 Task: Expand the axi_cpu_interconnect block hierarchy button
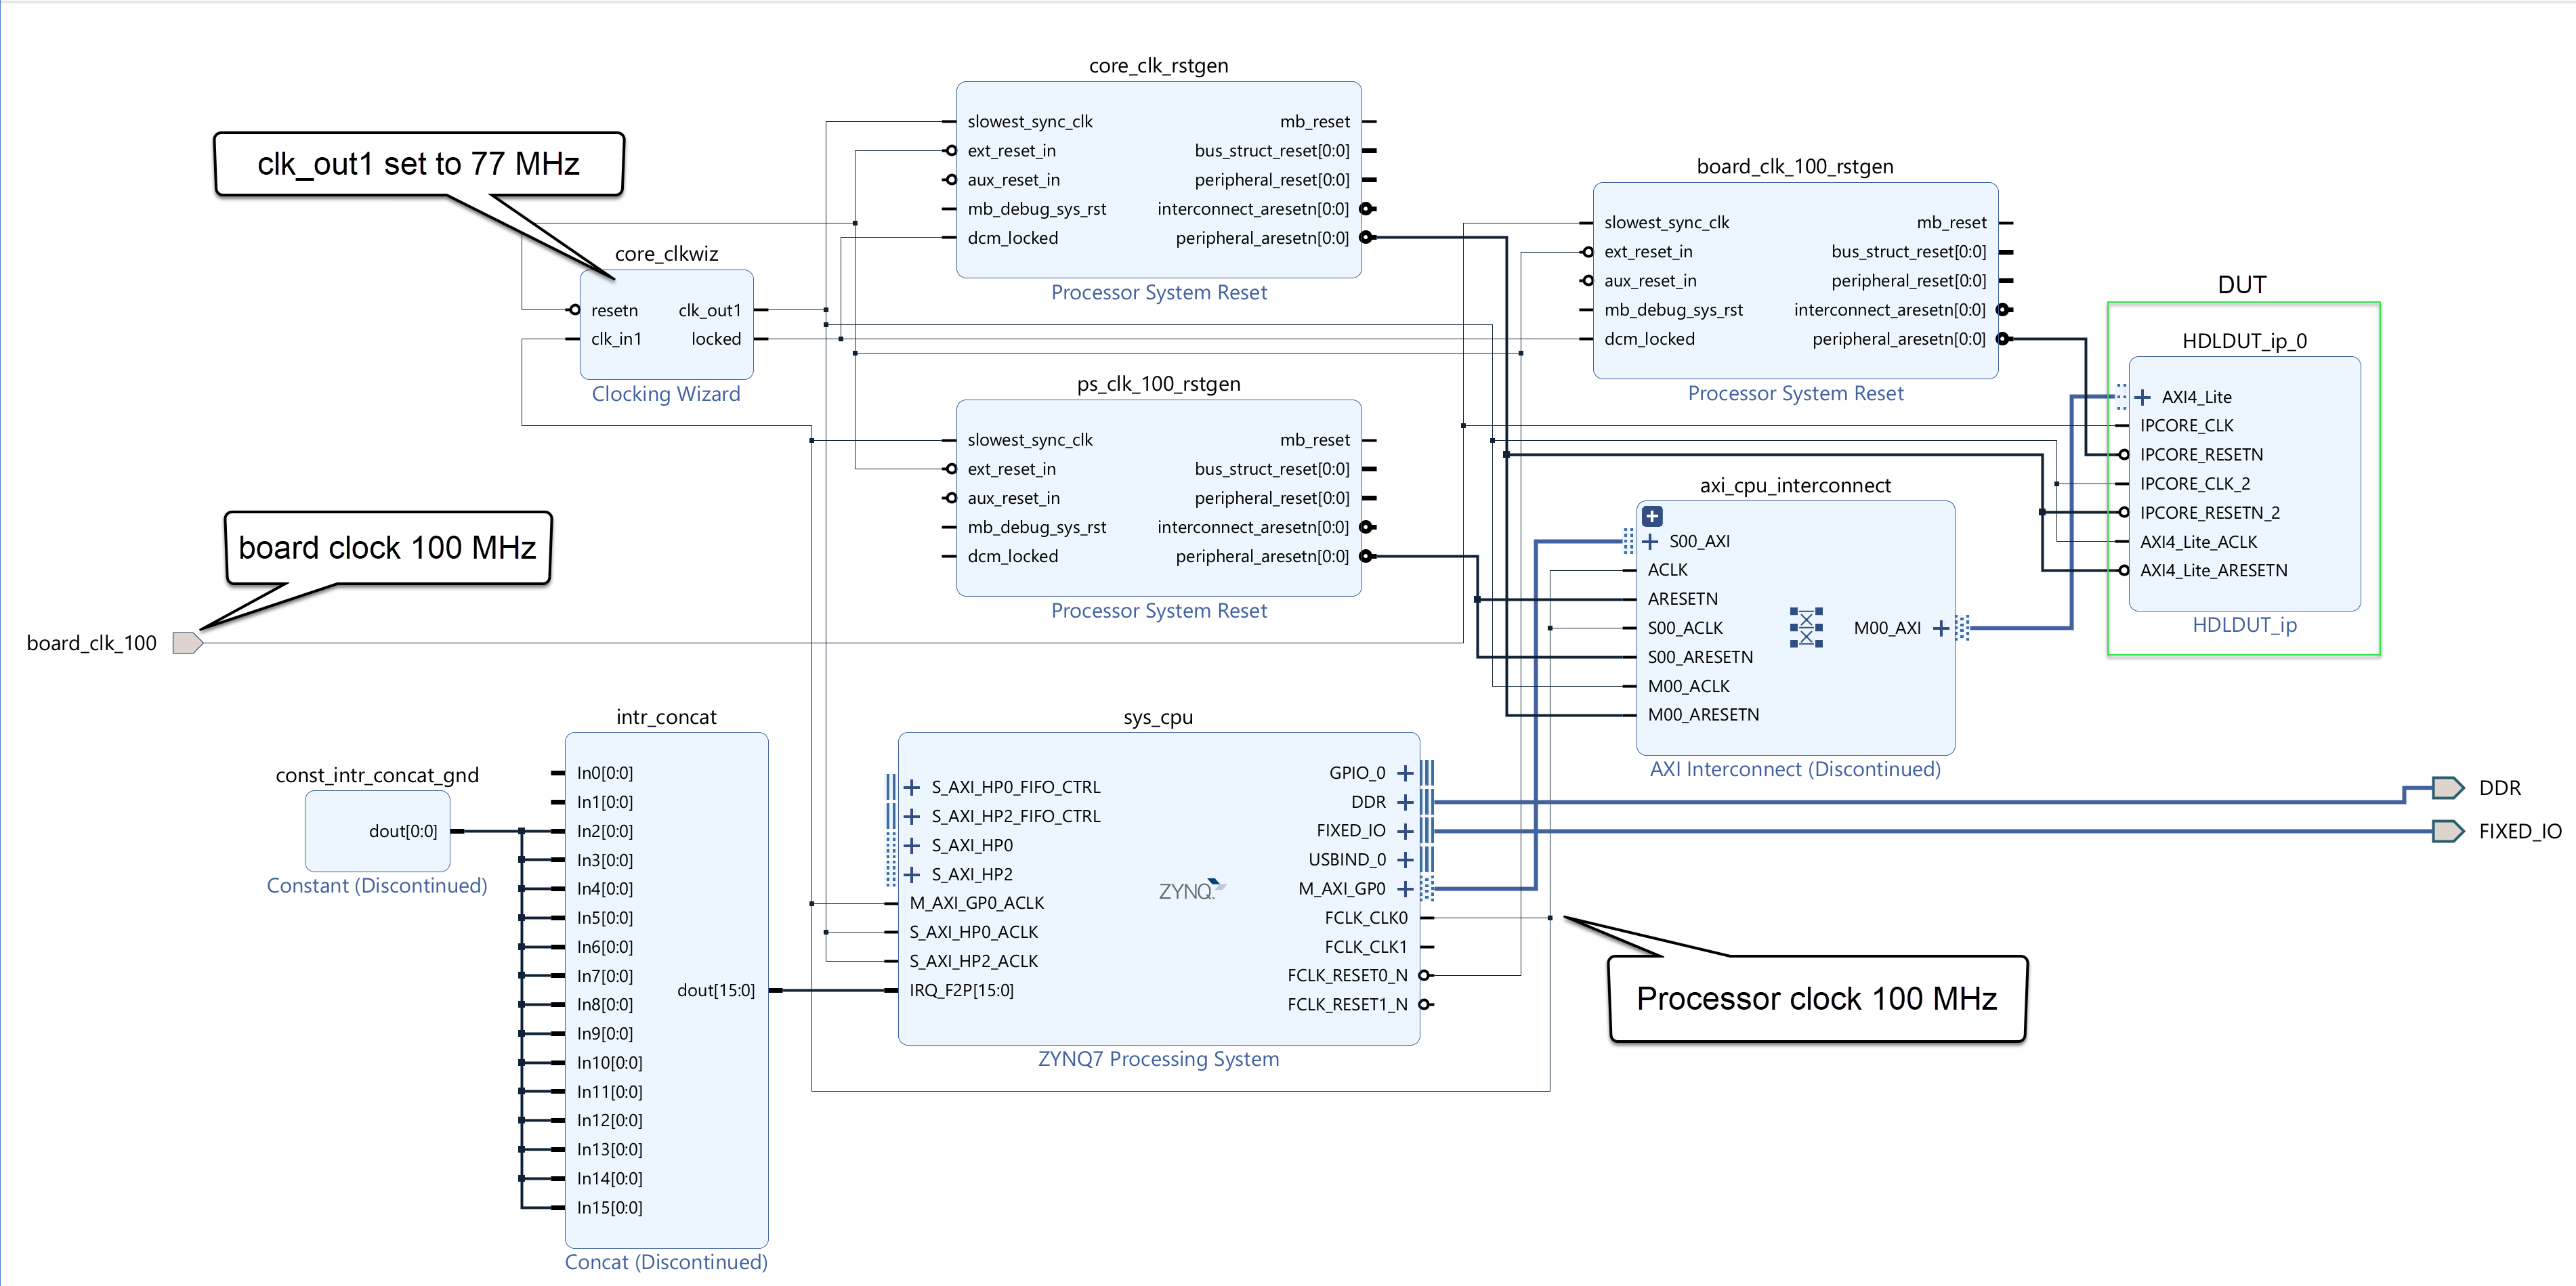(1652, 516)
